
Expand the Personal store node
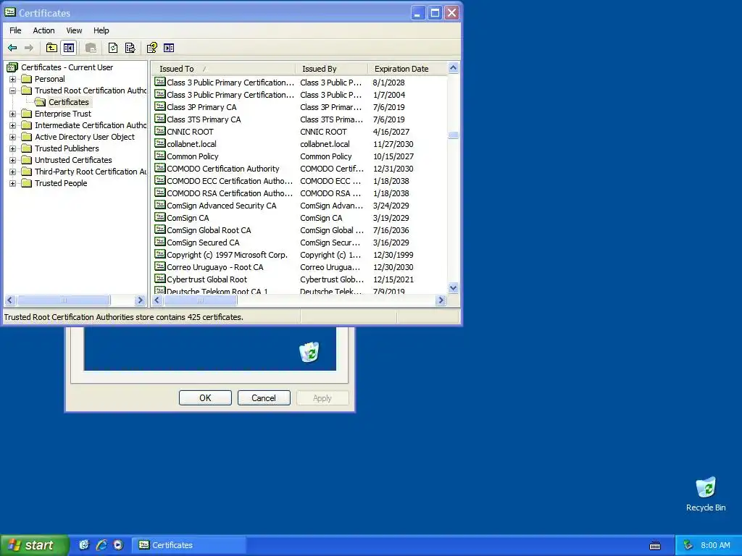[13, 79]
